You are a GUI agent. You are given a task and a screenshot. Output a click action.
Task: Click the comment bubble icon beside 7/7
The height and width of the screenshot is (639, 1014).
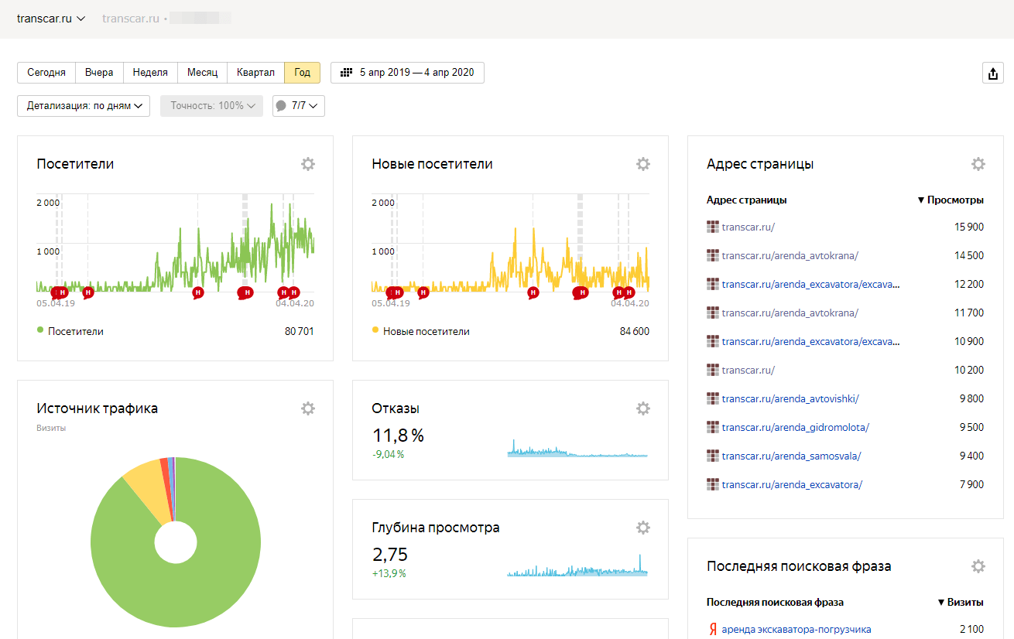pos(281,106)
